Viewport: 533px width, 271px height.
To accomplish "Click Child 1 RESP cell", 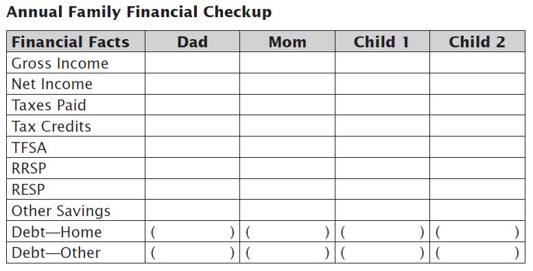I will (382, 189).
